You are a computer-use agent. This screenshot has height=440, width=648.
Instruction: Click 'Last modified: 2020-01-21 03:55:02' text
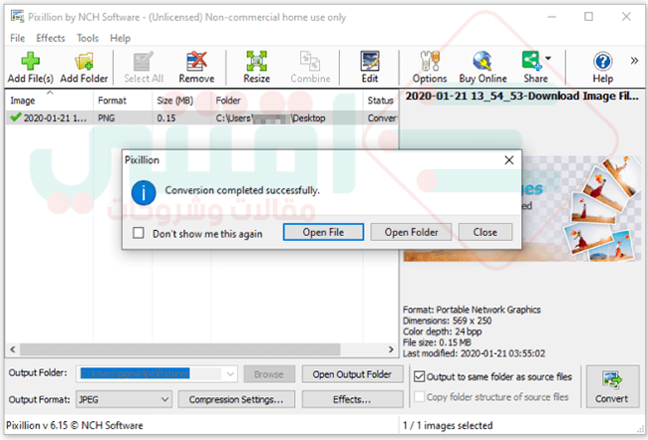point(474,353)
